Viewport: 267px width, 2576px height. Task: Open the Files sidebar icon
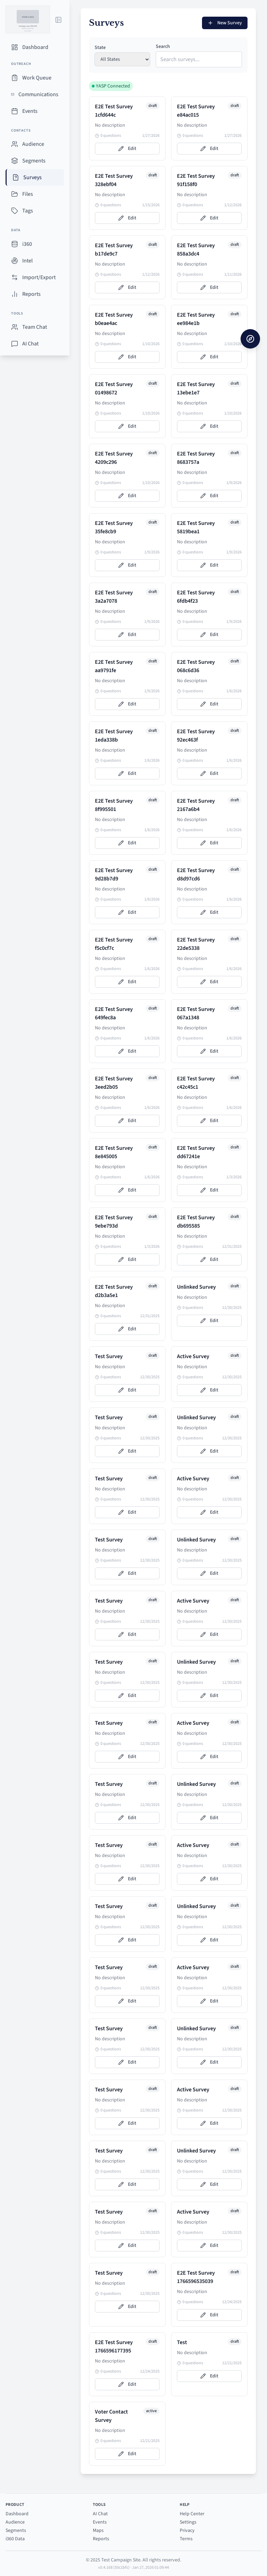pos(15,194)
